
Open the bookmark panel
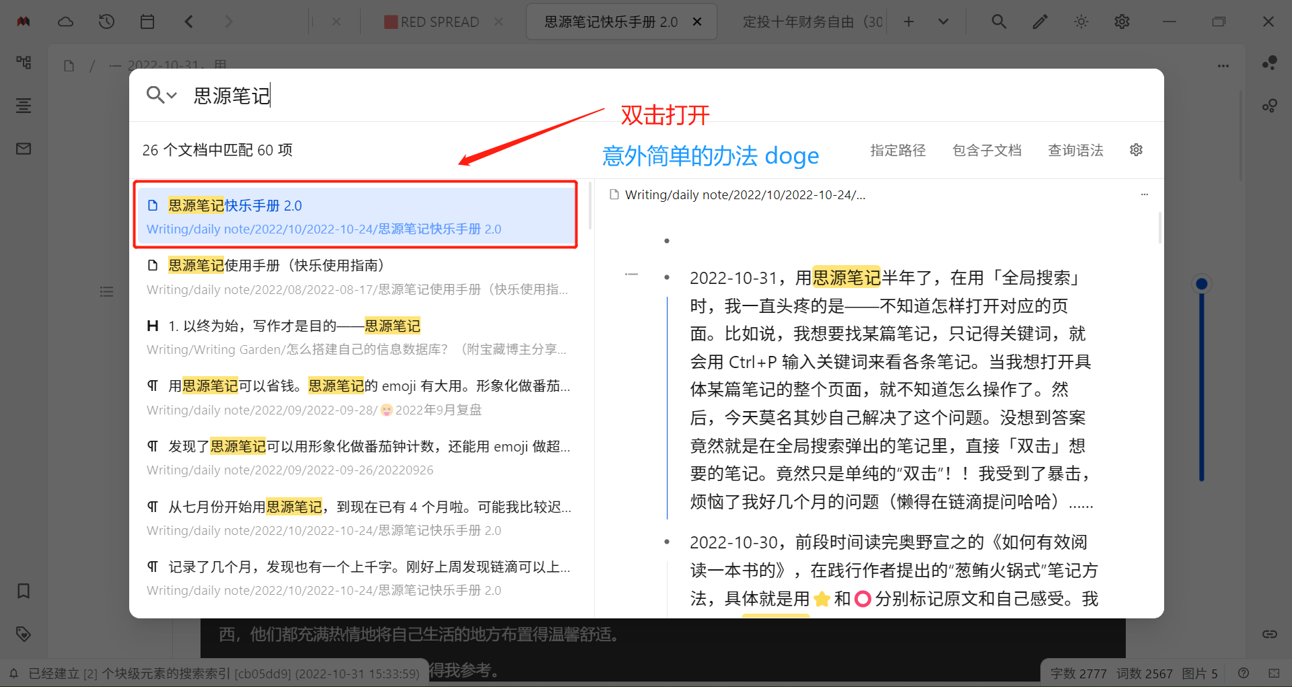(23, 591)
